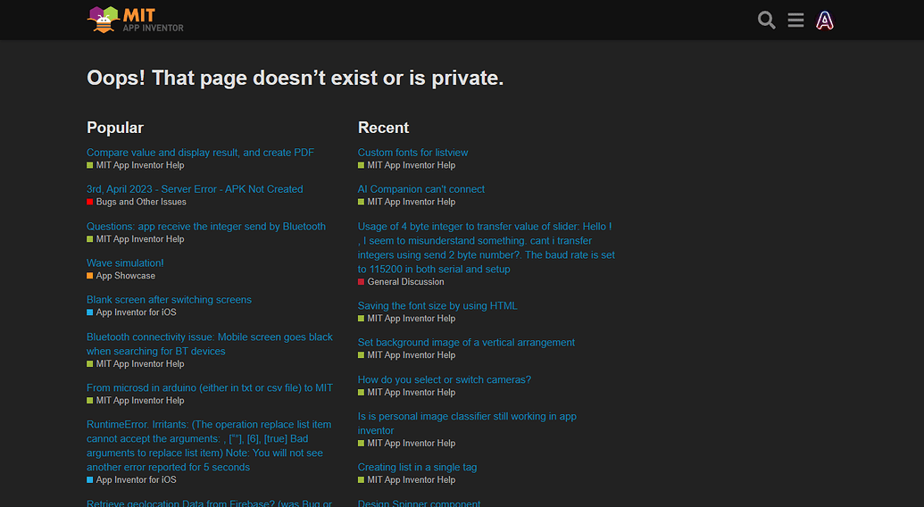Open 'Compare value and display result' topic
Viewport: 924px width, 507px height.
(200, 153)
